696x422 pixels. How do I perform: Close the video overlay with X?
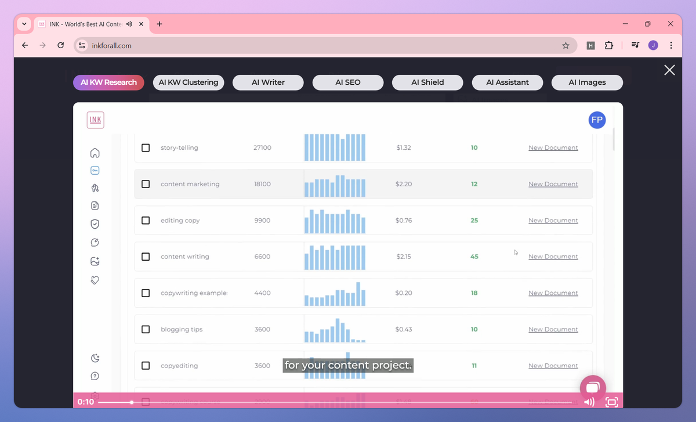coord(669,70)
